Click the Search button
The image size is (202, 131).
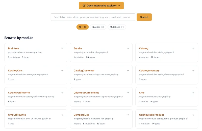144,17
